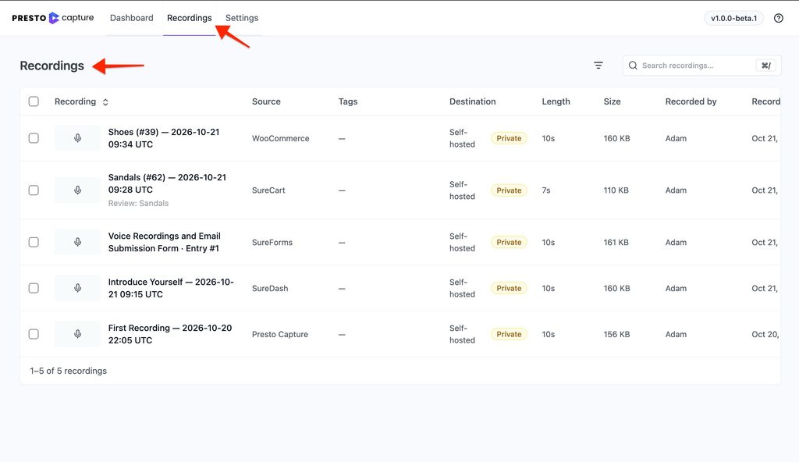
Task: Open Sandals (#62) recording title
Action: coord(167,183)
